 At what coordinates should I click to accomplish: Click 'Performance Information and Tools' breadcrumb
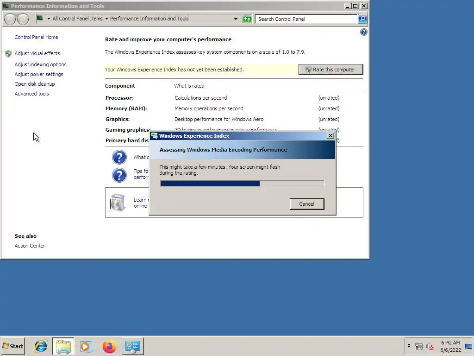point(150,19)
